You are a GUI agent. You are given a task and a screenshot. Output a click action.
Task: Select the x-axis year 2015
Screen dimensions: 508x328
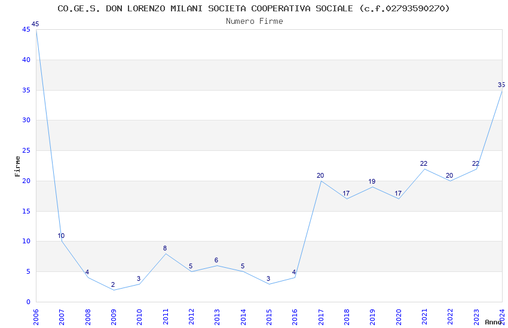pyautogui.click(x=269, y=317)
